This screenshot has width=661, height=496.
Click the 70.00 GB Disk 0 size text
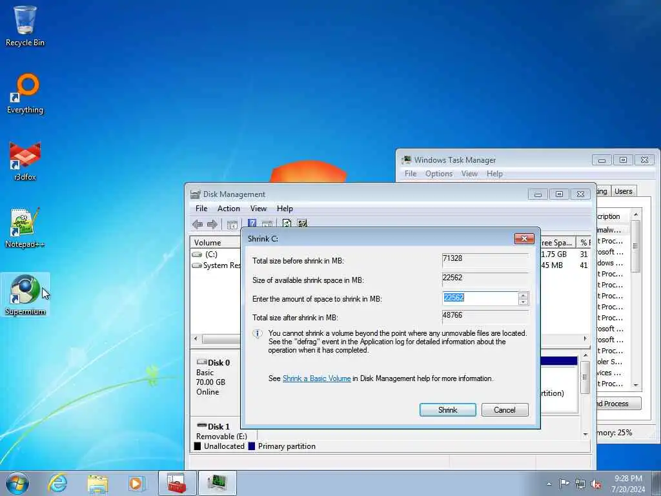(x=210, y=382)
